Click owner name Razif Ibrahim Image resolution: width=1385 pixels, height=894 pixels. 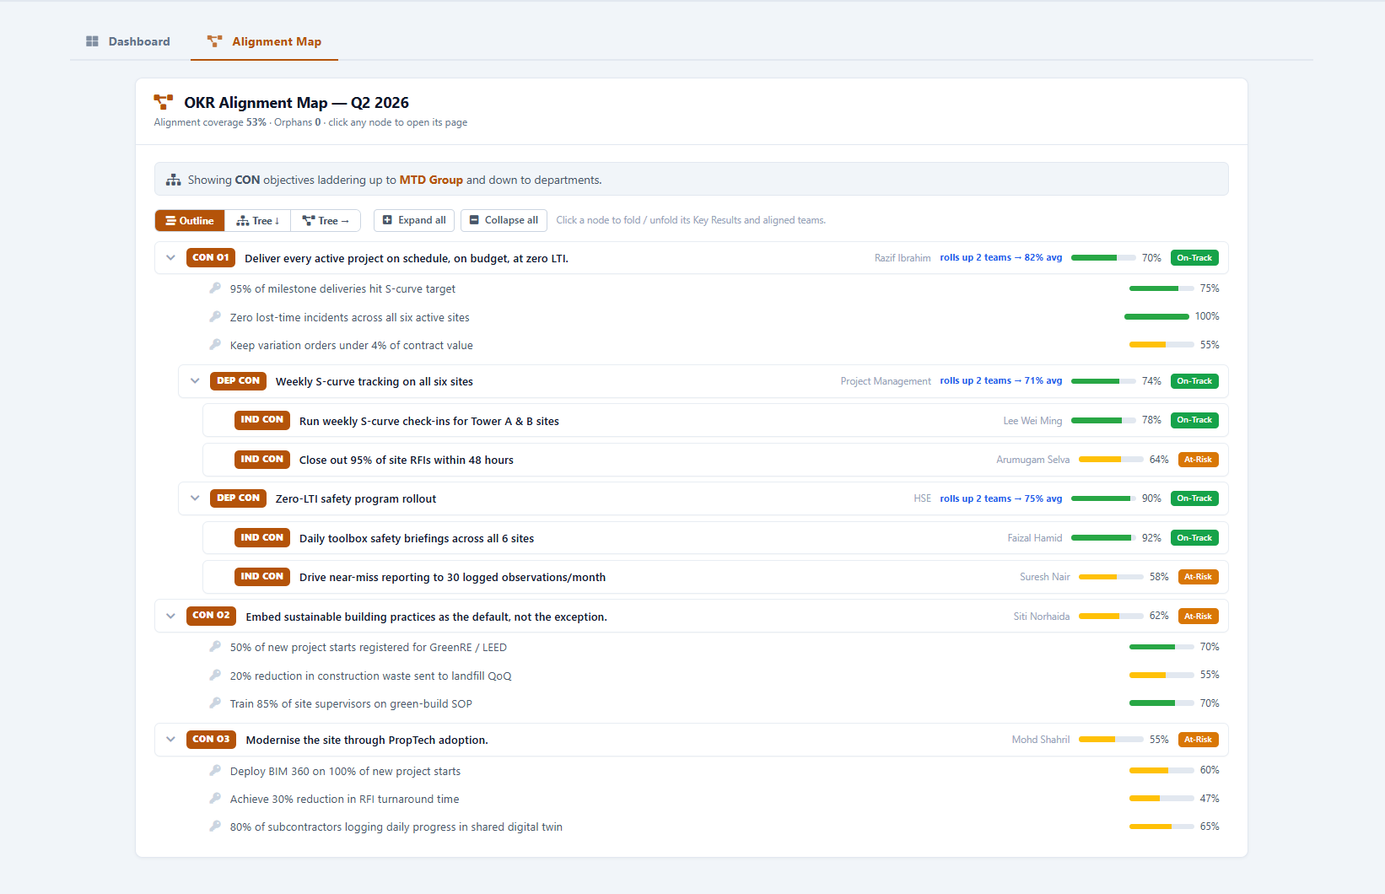[903, 258]
